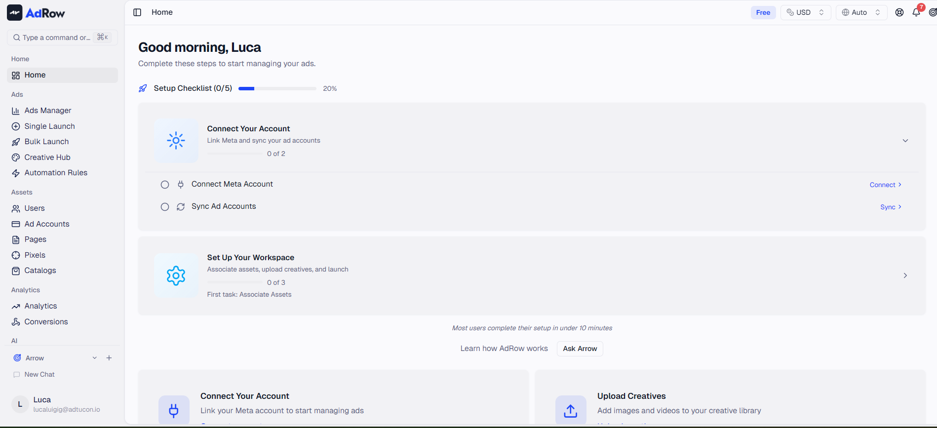
Task: Click the plug icon beside Connect Meta Account
Action: 181,185
